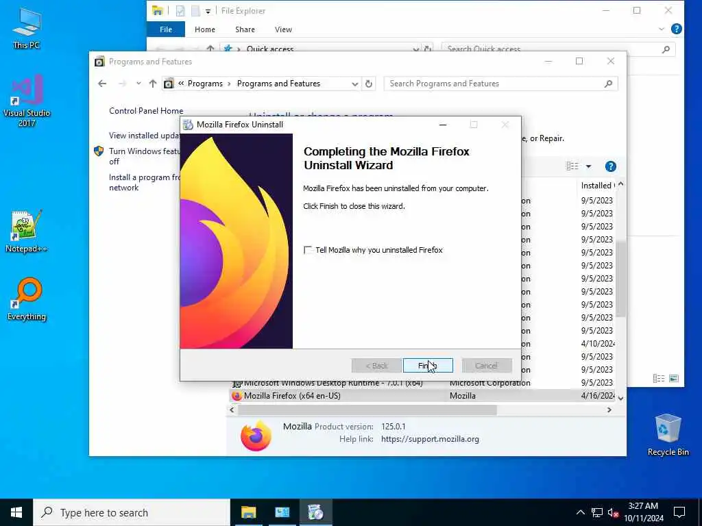Open the File Explorer help icon
Image resolution: width=702 pixels, height=526 pixels.
point(677,29)
